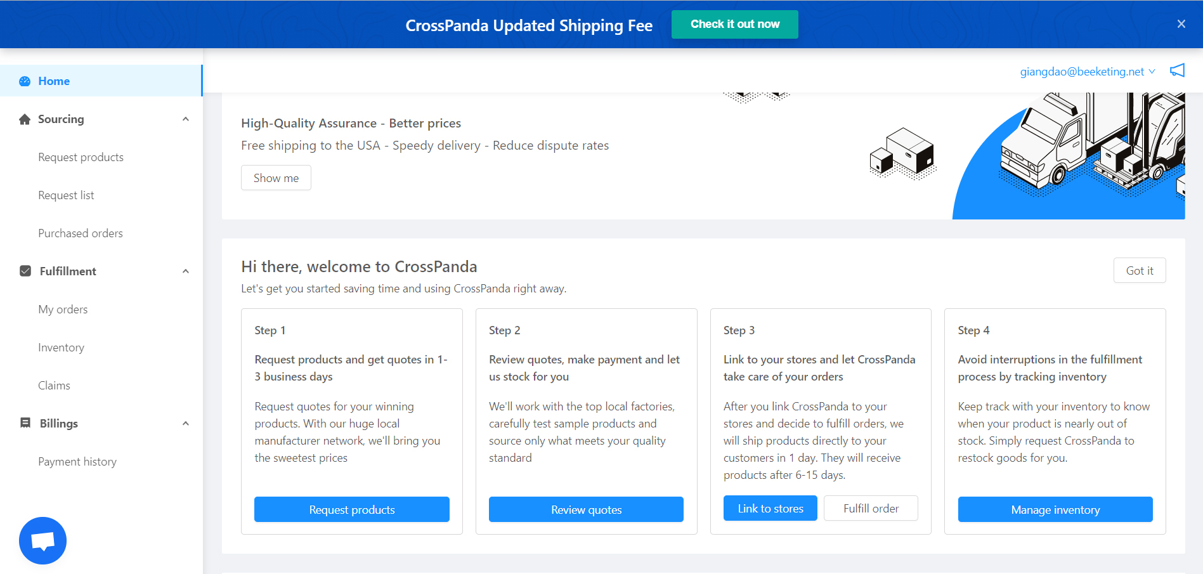
Task: Click the Billings receipt icon
Action: [x=25, y=423]
